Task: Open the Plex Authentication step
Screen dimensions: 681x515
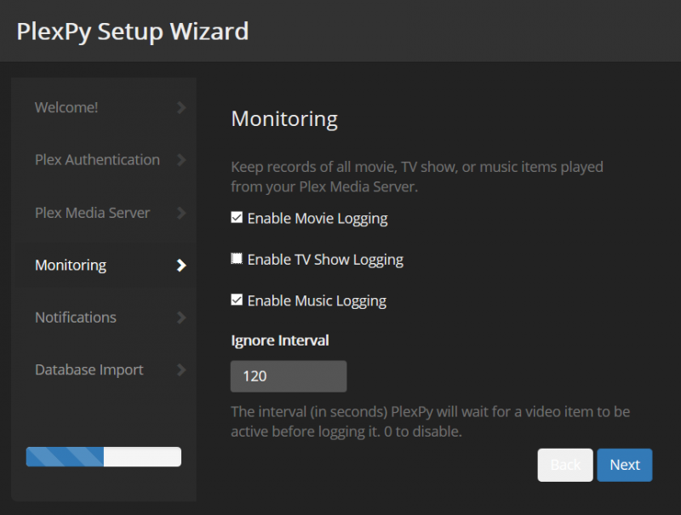Action: pos(97,160)
